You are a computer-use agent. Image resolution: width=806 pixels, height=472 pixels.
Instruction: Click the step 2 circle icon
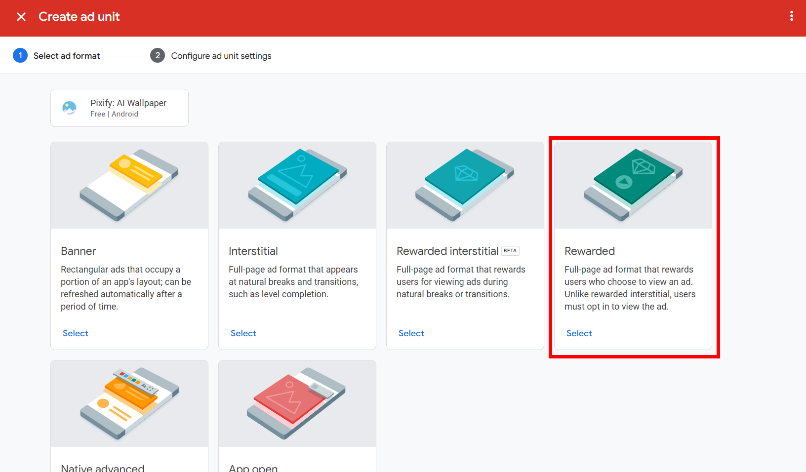tap(158, 55)
